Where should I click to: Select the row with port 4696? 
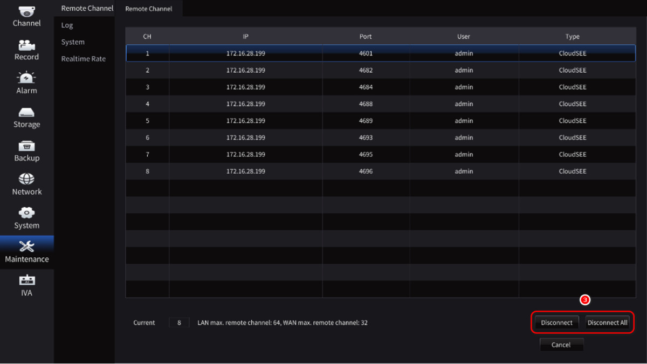(x=380, y=171)
